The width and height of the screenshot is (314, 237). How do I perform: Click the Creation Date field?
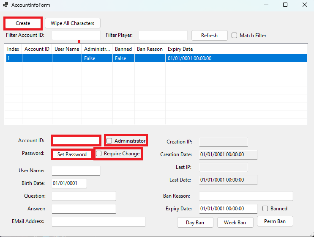click(x=228, y=154)
